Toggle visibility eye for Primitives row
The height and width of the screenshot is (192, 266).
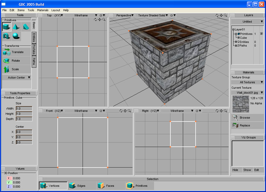pyautogui.click(x=261, y=34)
